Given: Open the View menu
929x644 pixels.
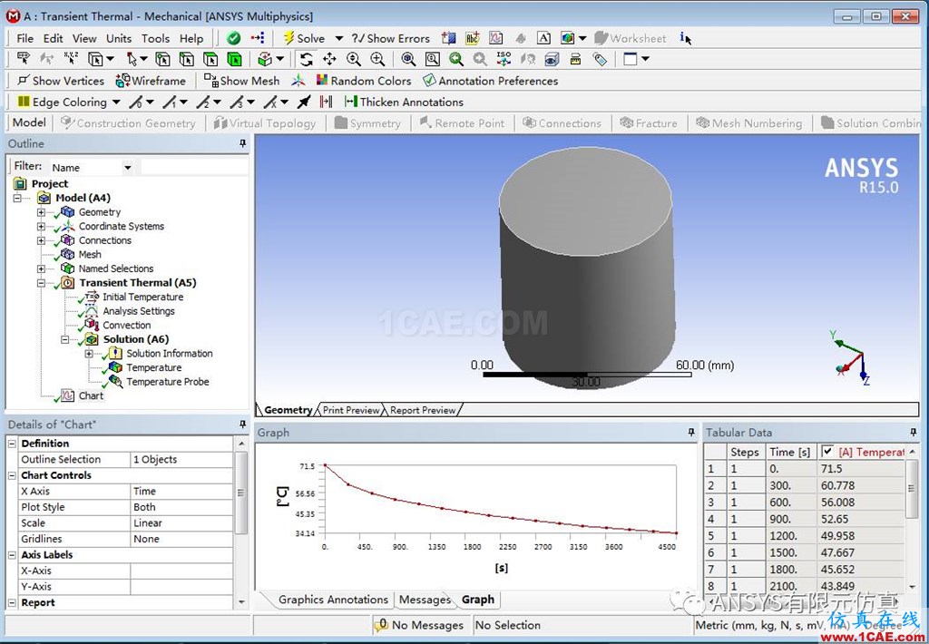Looking at the screenshot, I should 84,38.
